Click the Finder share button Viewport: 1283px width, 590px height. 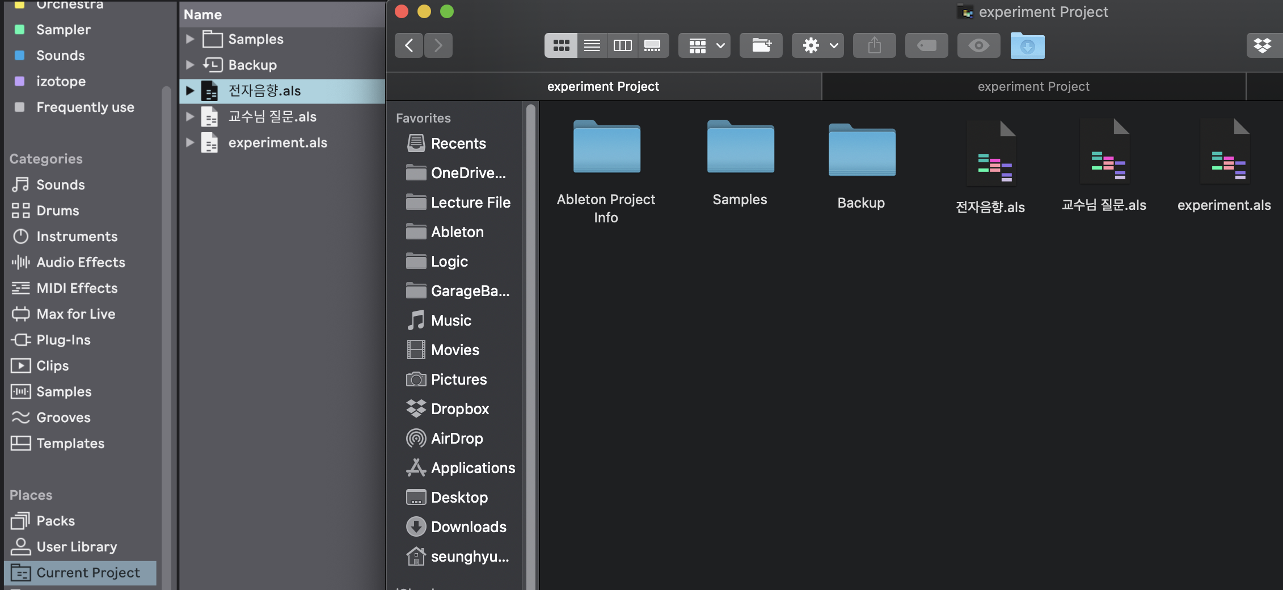[875, 45]
